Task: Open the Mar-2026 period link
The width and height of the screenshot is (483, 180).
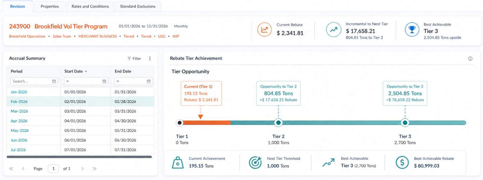Action: point(19,111)
